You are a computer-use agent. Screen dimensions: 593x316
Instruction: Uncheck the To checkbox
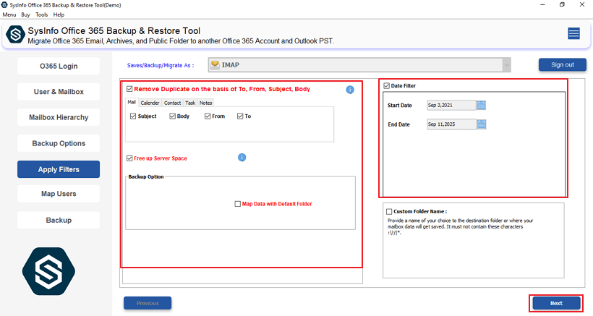click(x=240, y=116)
